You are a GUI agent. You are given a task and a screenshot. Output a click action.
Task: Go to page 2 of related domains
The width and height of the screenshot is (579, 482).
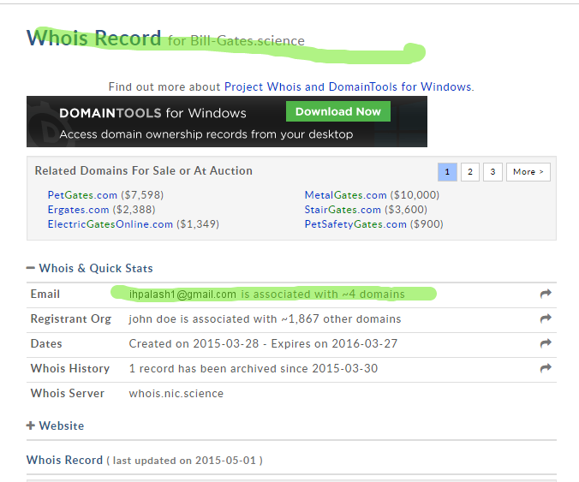point(469,172)
